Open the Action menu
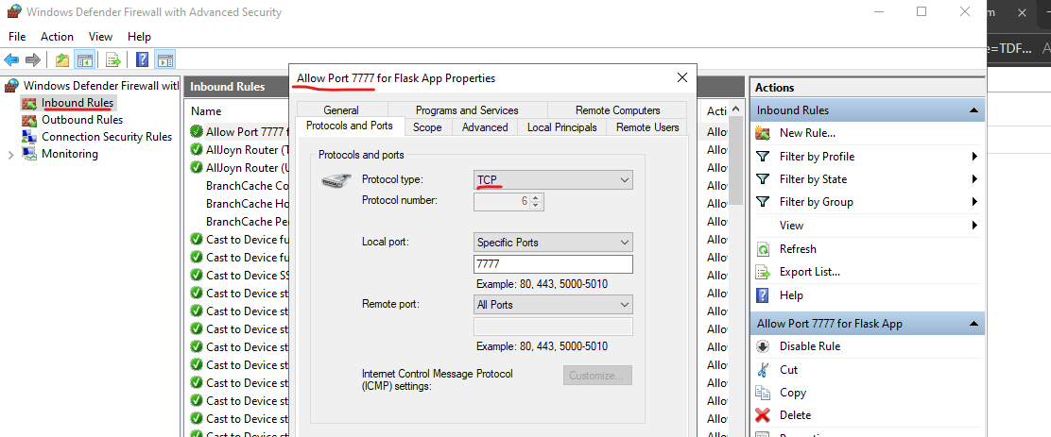This screenshot has height=437, width=1051. coord(57,37)
